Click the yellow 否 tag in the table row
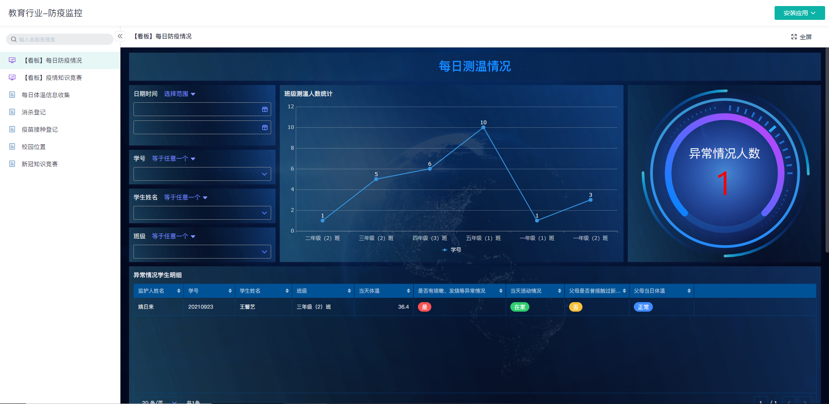The width and height of the screenshot is (829, 404). pos(576,307)
